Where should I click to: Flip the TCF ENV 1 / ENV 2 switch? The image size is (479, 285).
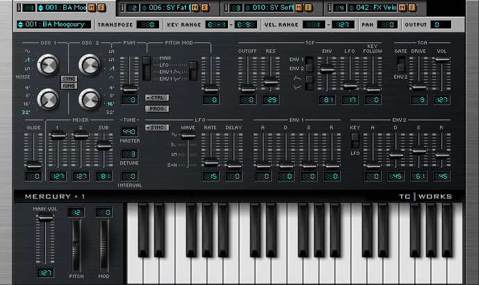coord(309,64)
